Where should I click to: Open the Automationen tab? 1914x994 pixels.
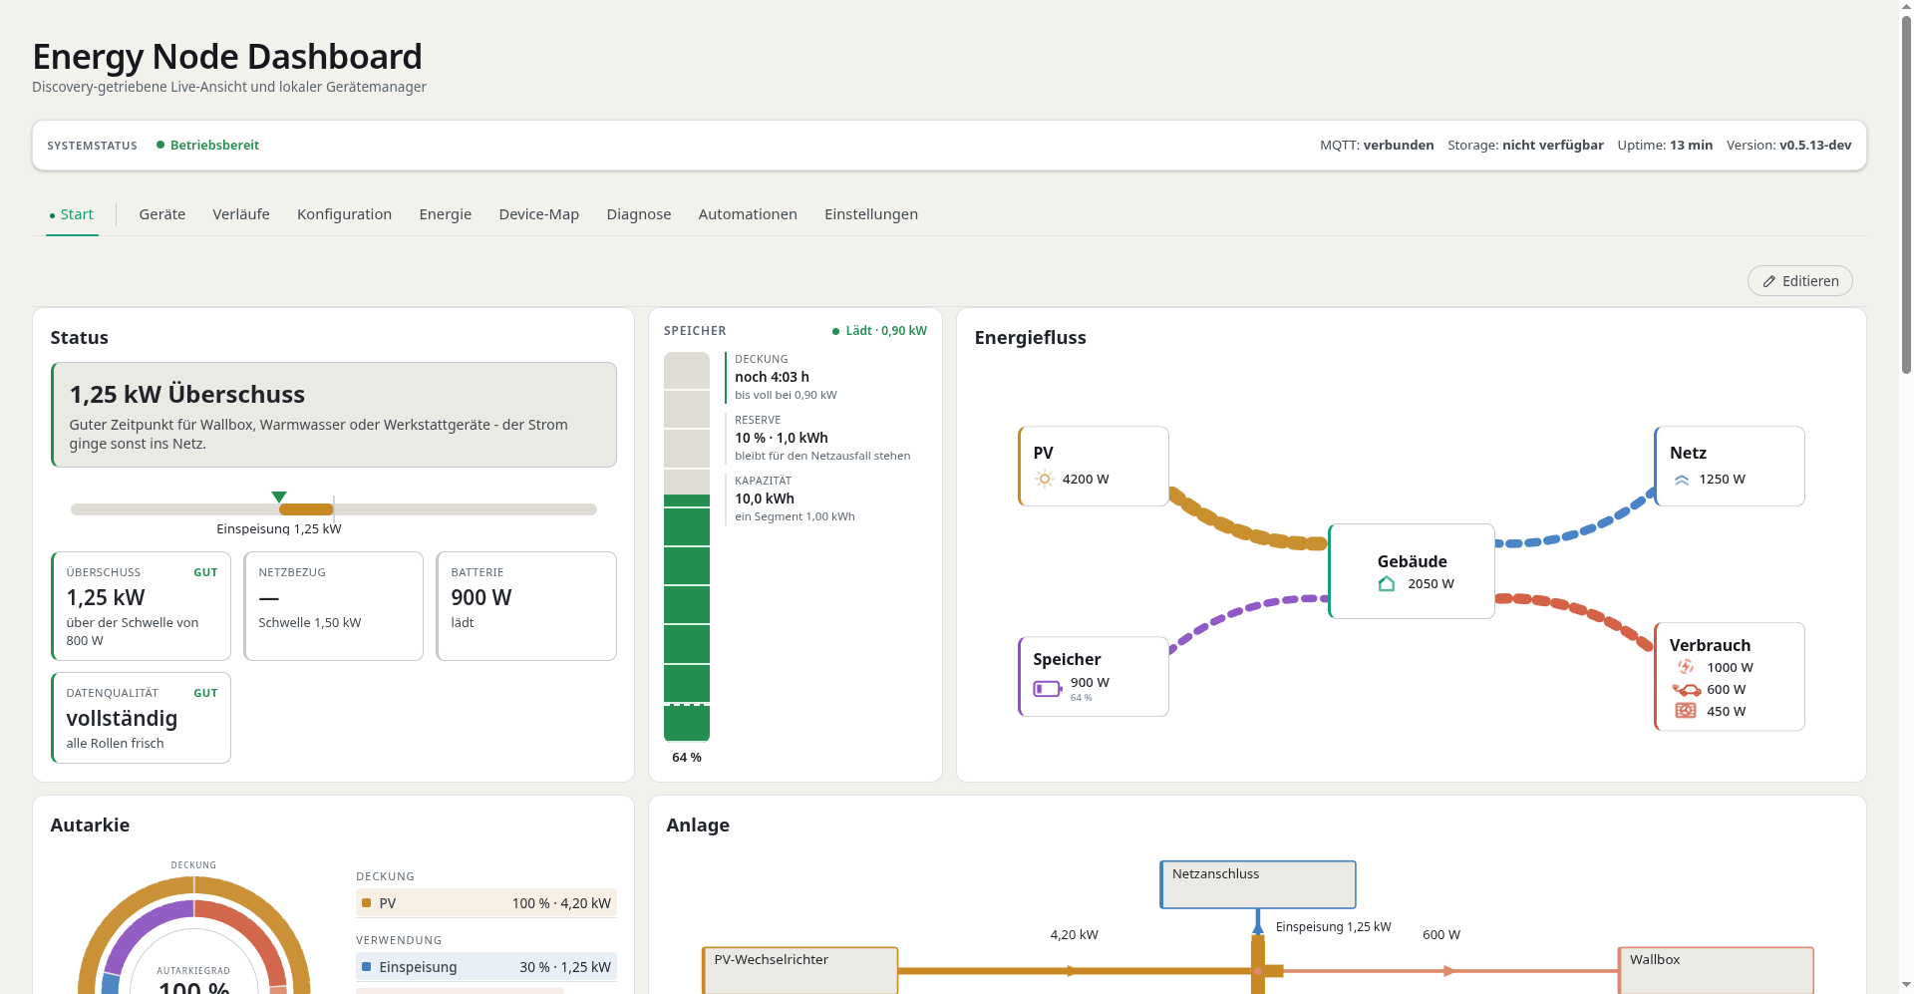(748, 214)
